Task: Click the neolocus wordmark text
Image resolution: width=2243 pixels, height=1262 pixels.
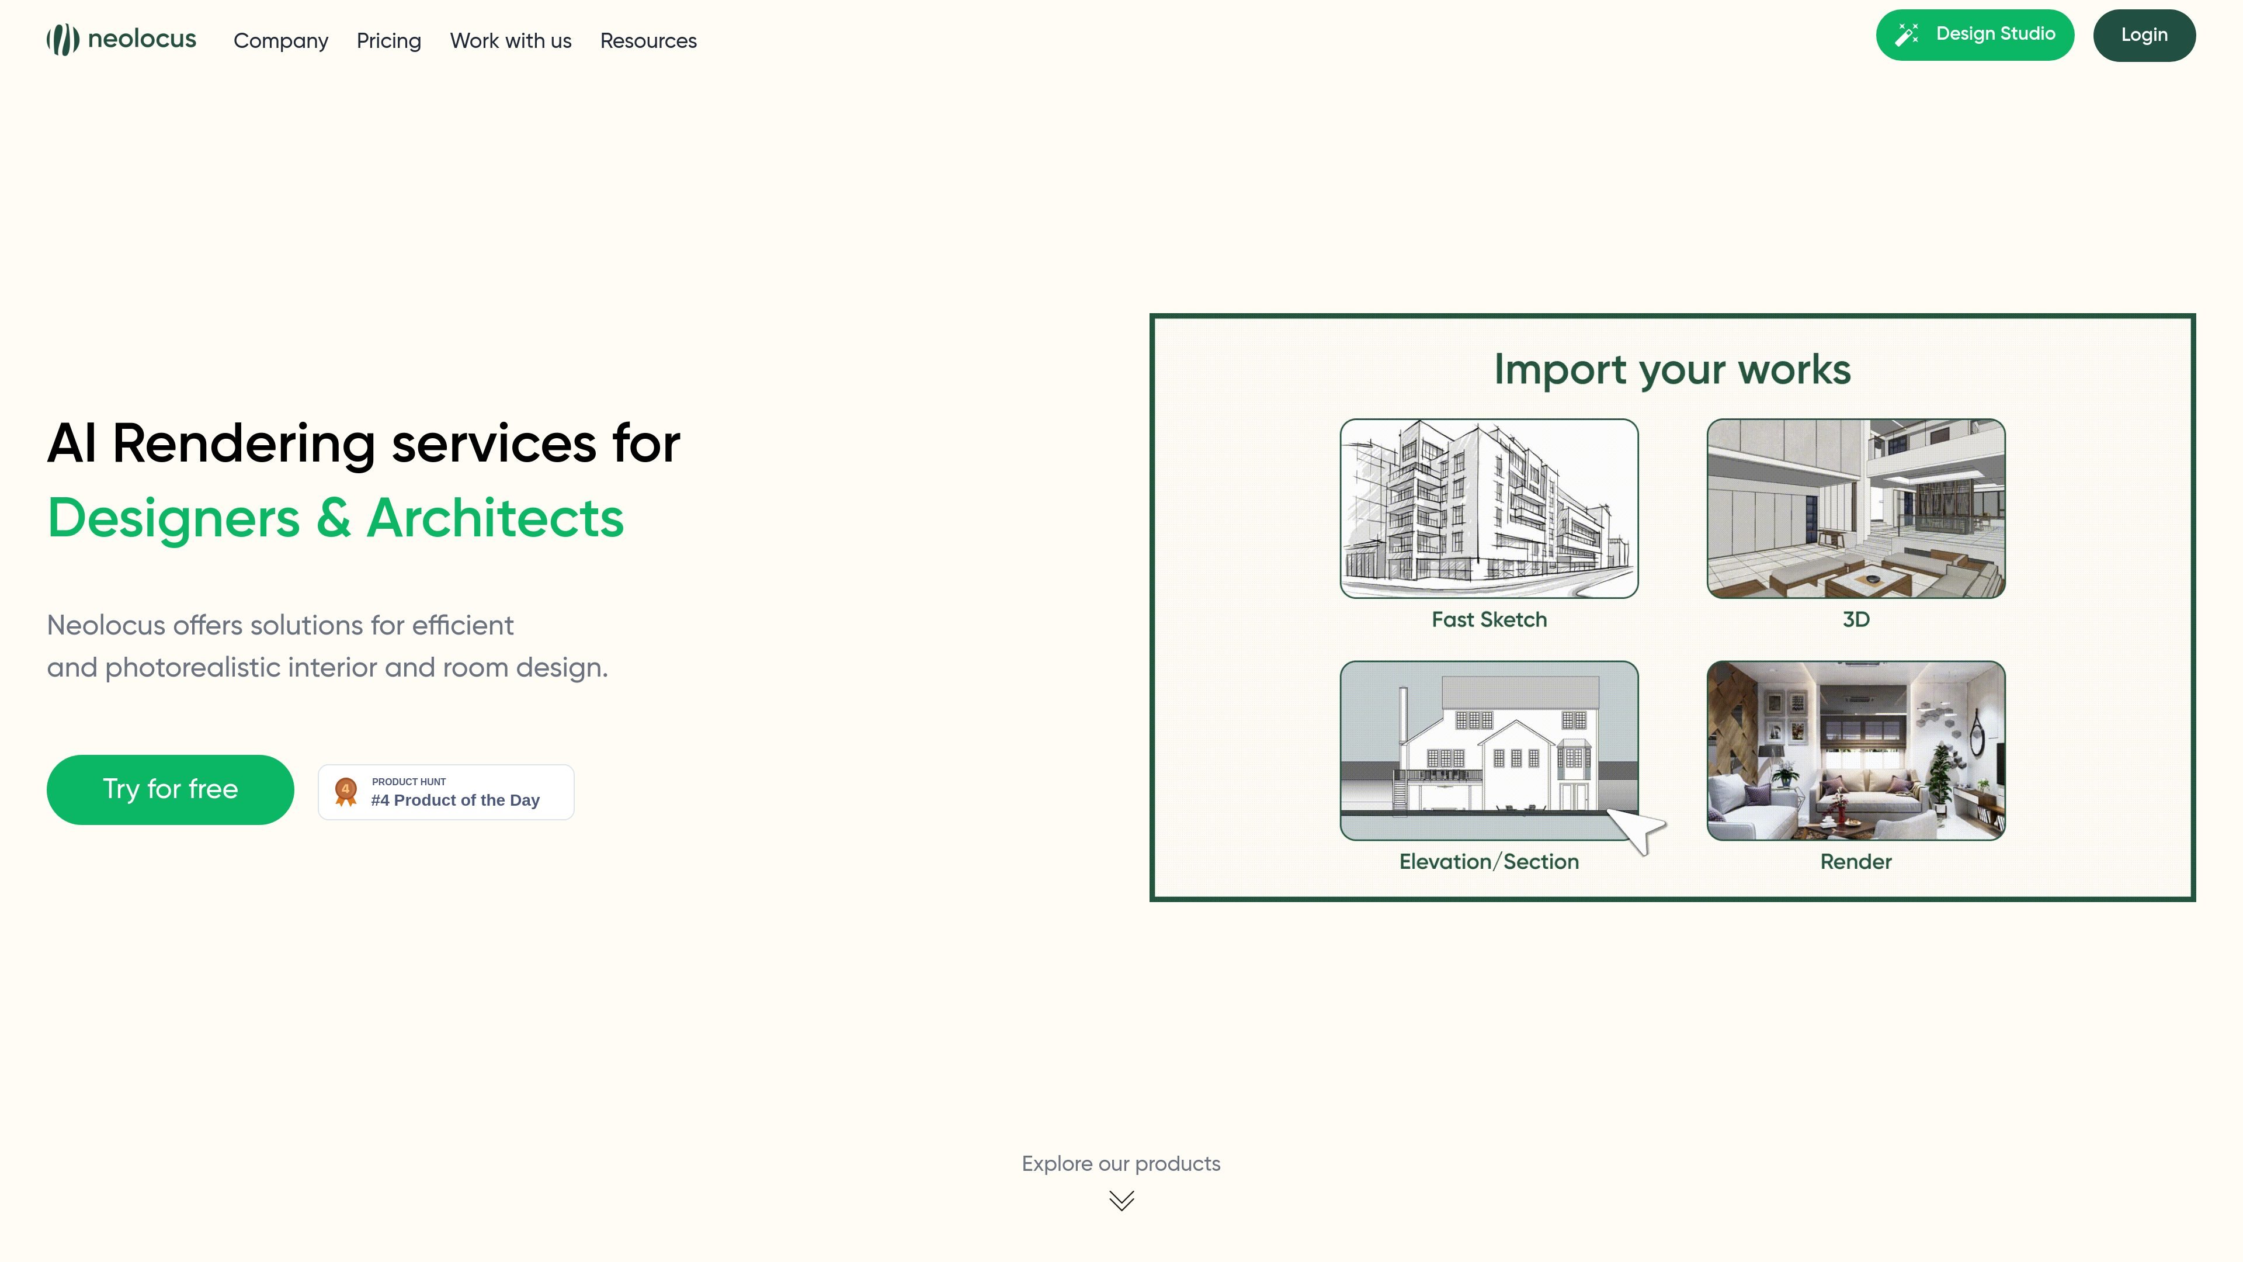Action: coord(142,39)
